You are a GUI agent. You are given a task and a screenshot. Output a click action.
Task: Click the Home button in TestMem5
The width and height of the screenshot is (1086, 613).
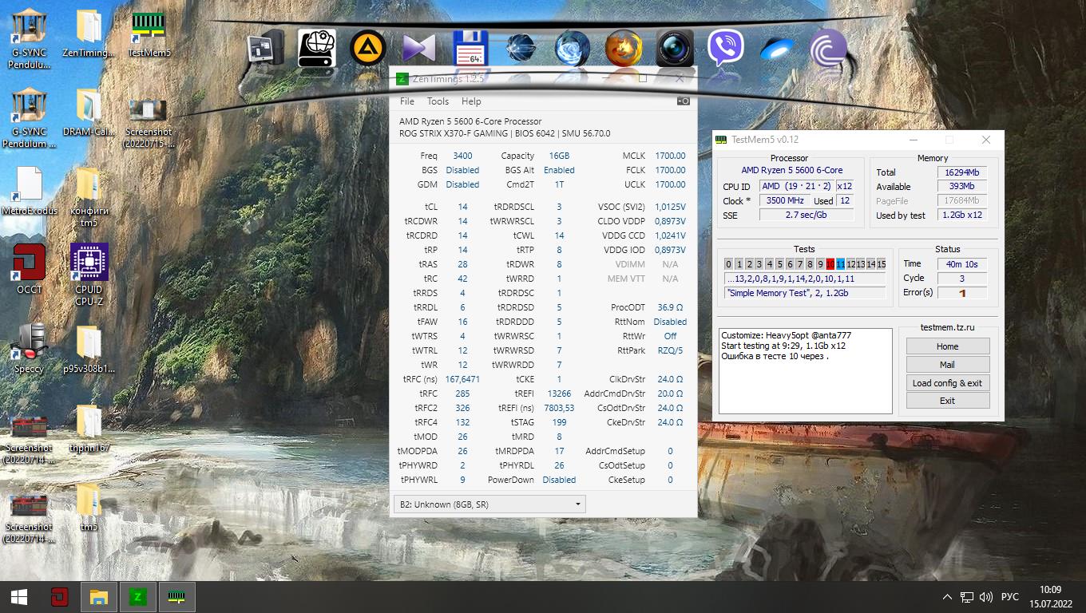947,346
